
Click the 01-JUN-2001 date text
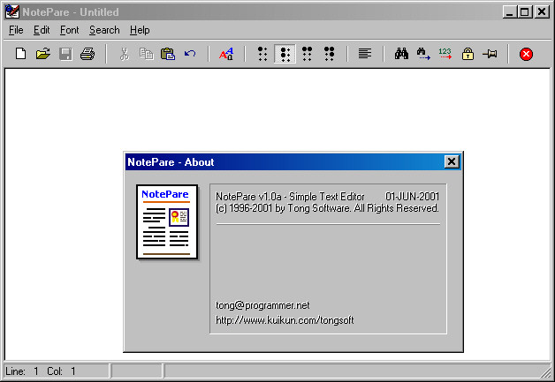pos(413,196)
